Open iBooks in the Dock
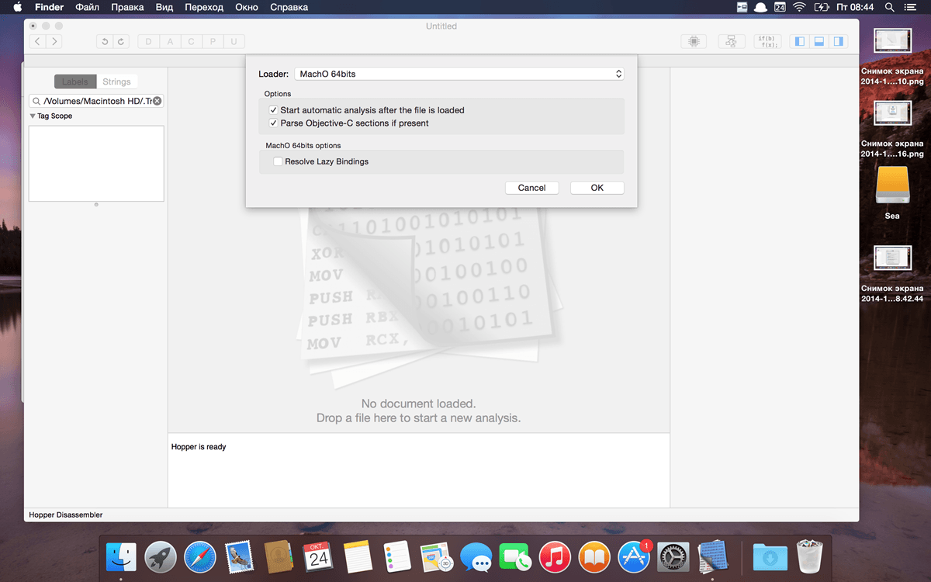This screenshot has width=931, height=582. point(595,557)
